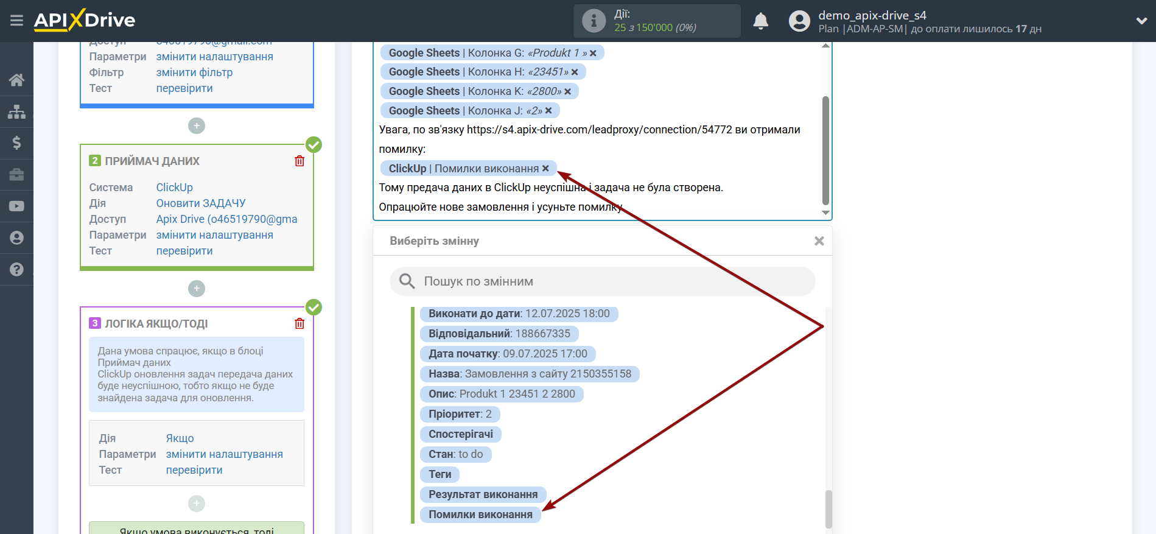Open the connections sitemap sidebar icon
The height and width of the screenshot is (534, 1156).
click(x=16, y=111)
